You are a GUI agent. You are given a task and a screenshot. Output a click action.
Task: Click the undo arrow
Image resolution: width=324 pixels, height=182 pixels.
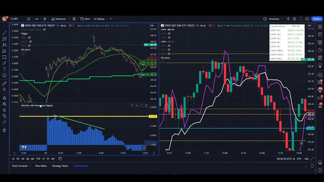click(111, 19)
